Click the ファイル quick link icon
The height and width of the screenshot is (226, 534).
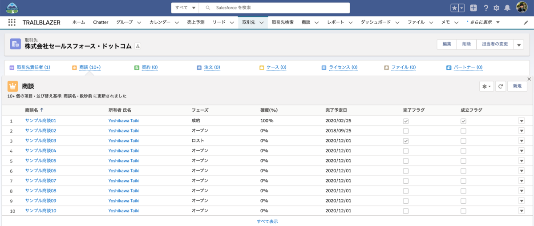(x=387, y=68)
